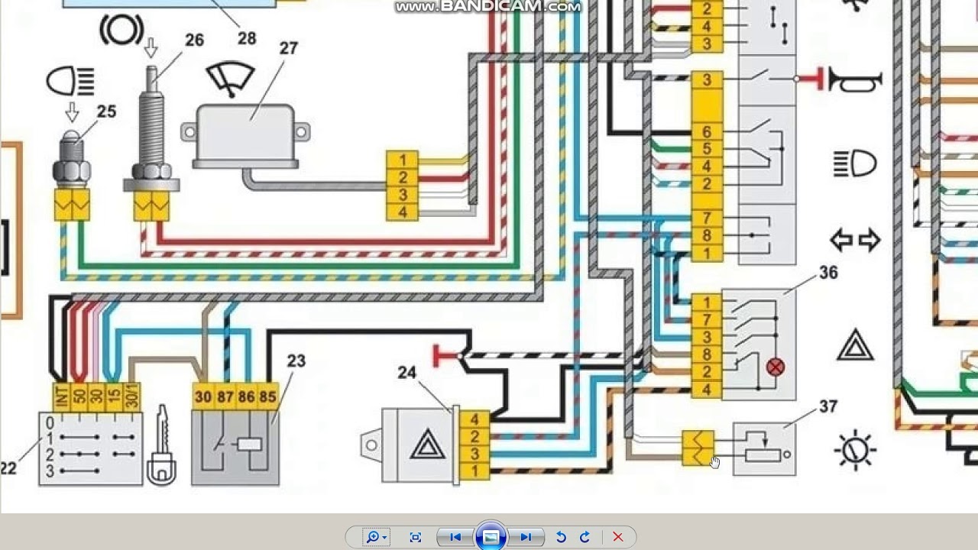The width and height of the screenshot is (978, 550).
Task: Click the turn signal arrows symbol
Action: (855, 241)
